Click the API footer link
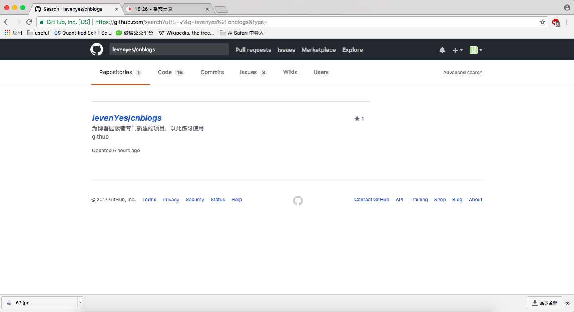Screen dimensions: 574x312 399,200
